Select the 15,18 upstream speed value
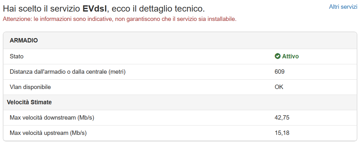Image resolution: width=363 pixels, height=148 pixels. (x=281, y=133)
